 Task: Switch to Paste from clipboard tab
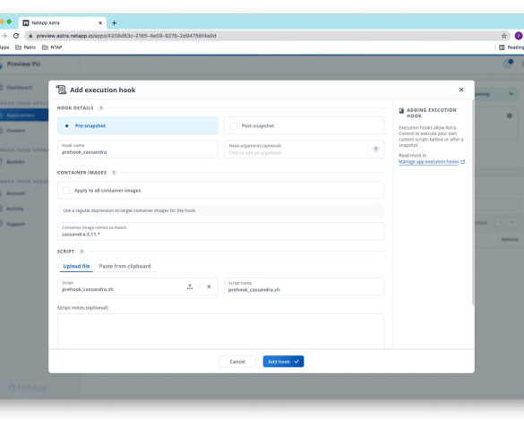pos(125,266)
